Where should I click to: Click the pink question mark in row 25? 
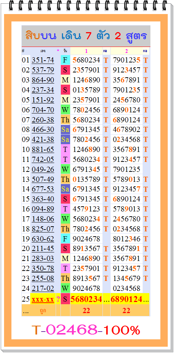pyautogui.click(x=58, y=299)
